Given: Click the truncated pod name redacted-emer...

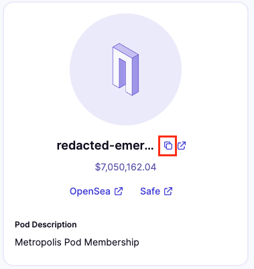Looking at the screenshot, I should click(105, 146).
